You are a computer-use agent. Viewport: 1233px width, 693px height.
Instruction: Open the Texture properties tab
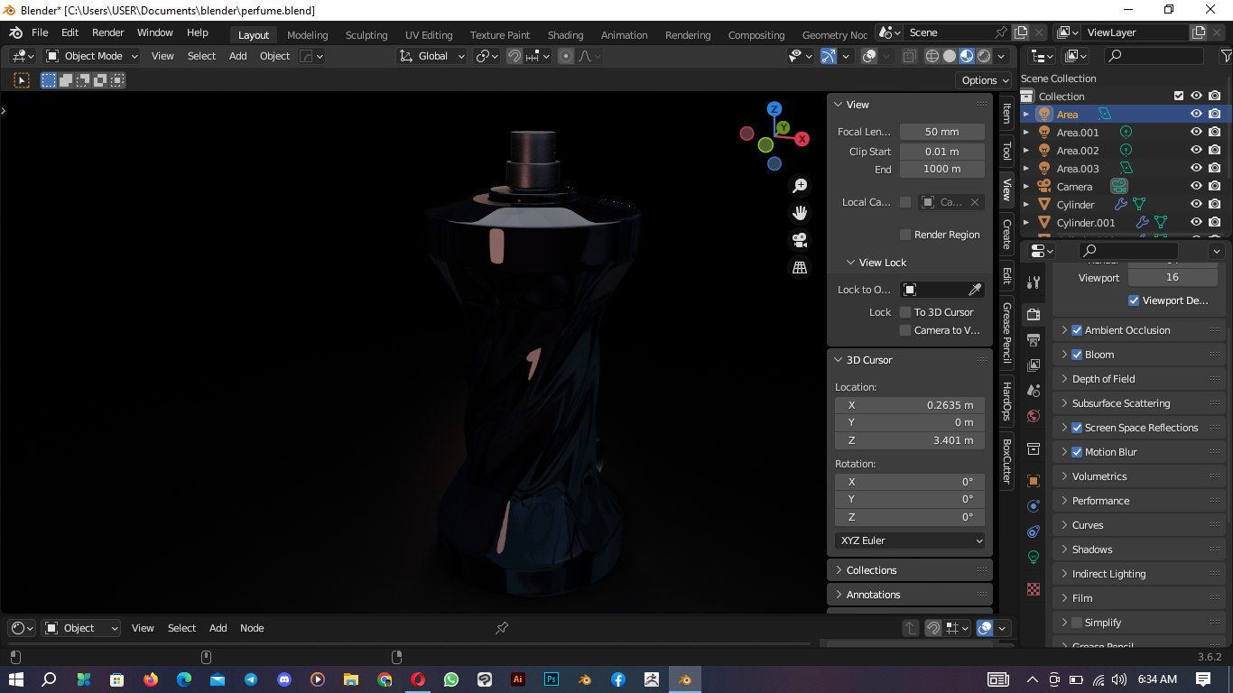[x=1034, y=589]
